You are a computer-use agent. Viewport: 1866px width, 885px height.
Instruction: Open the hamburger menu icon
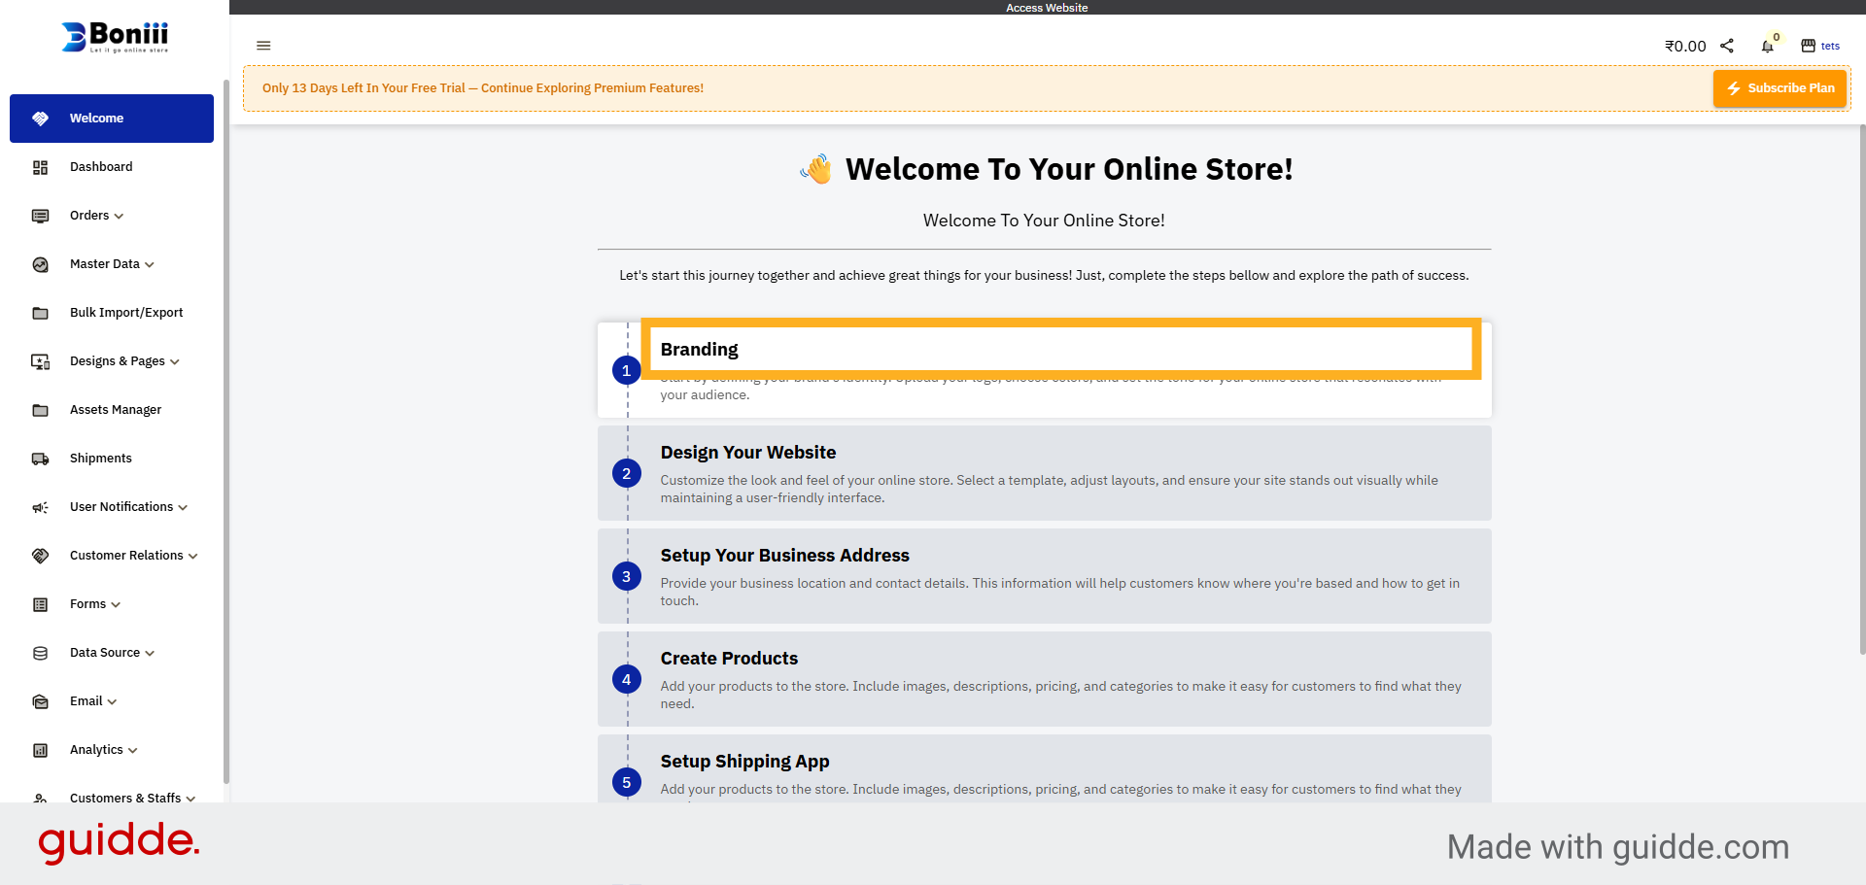(263, 46)
